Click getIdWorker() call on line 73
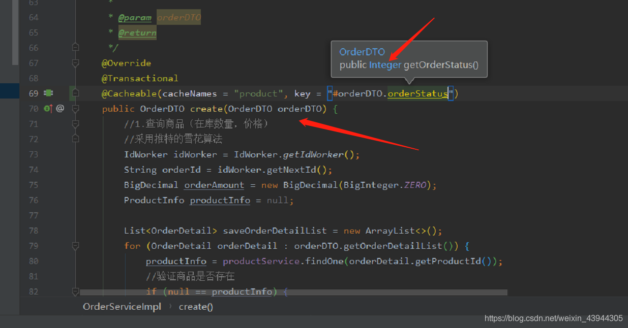 (321, 154)
